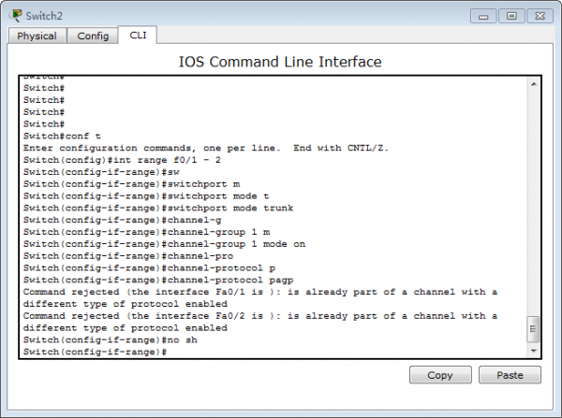Click the Switch2 window title icon
The image size is (562, 418).
click(15, 16)
